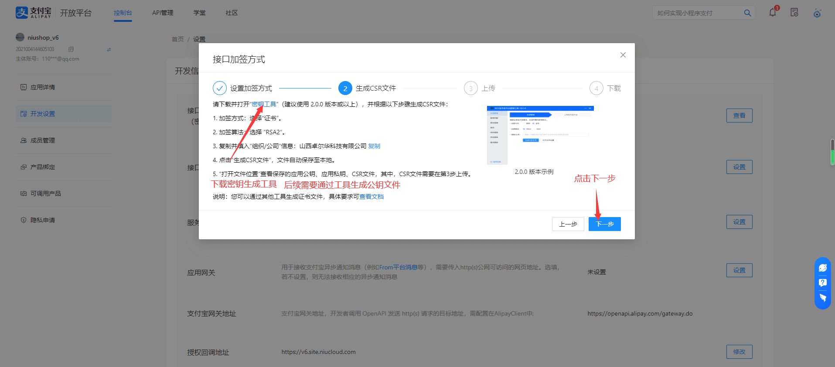835x367 pixels.
Task: Switch to the 控制台 tab
Action: [x=123, y=13]
